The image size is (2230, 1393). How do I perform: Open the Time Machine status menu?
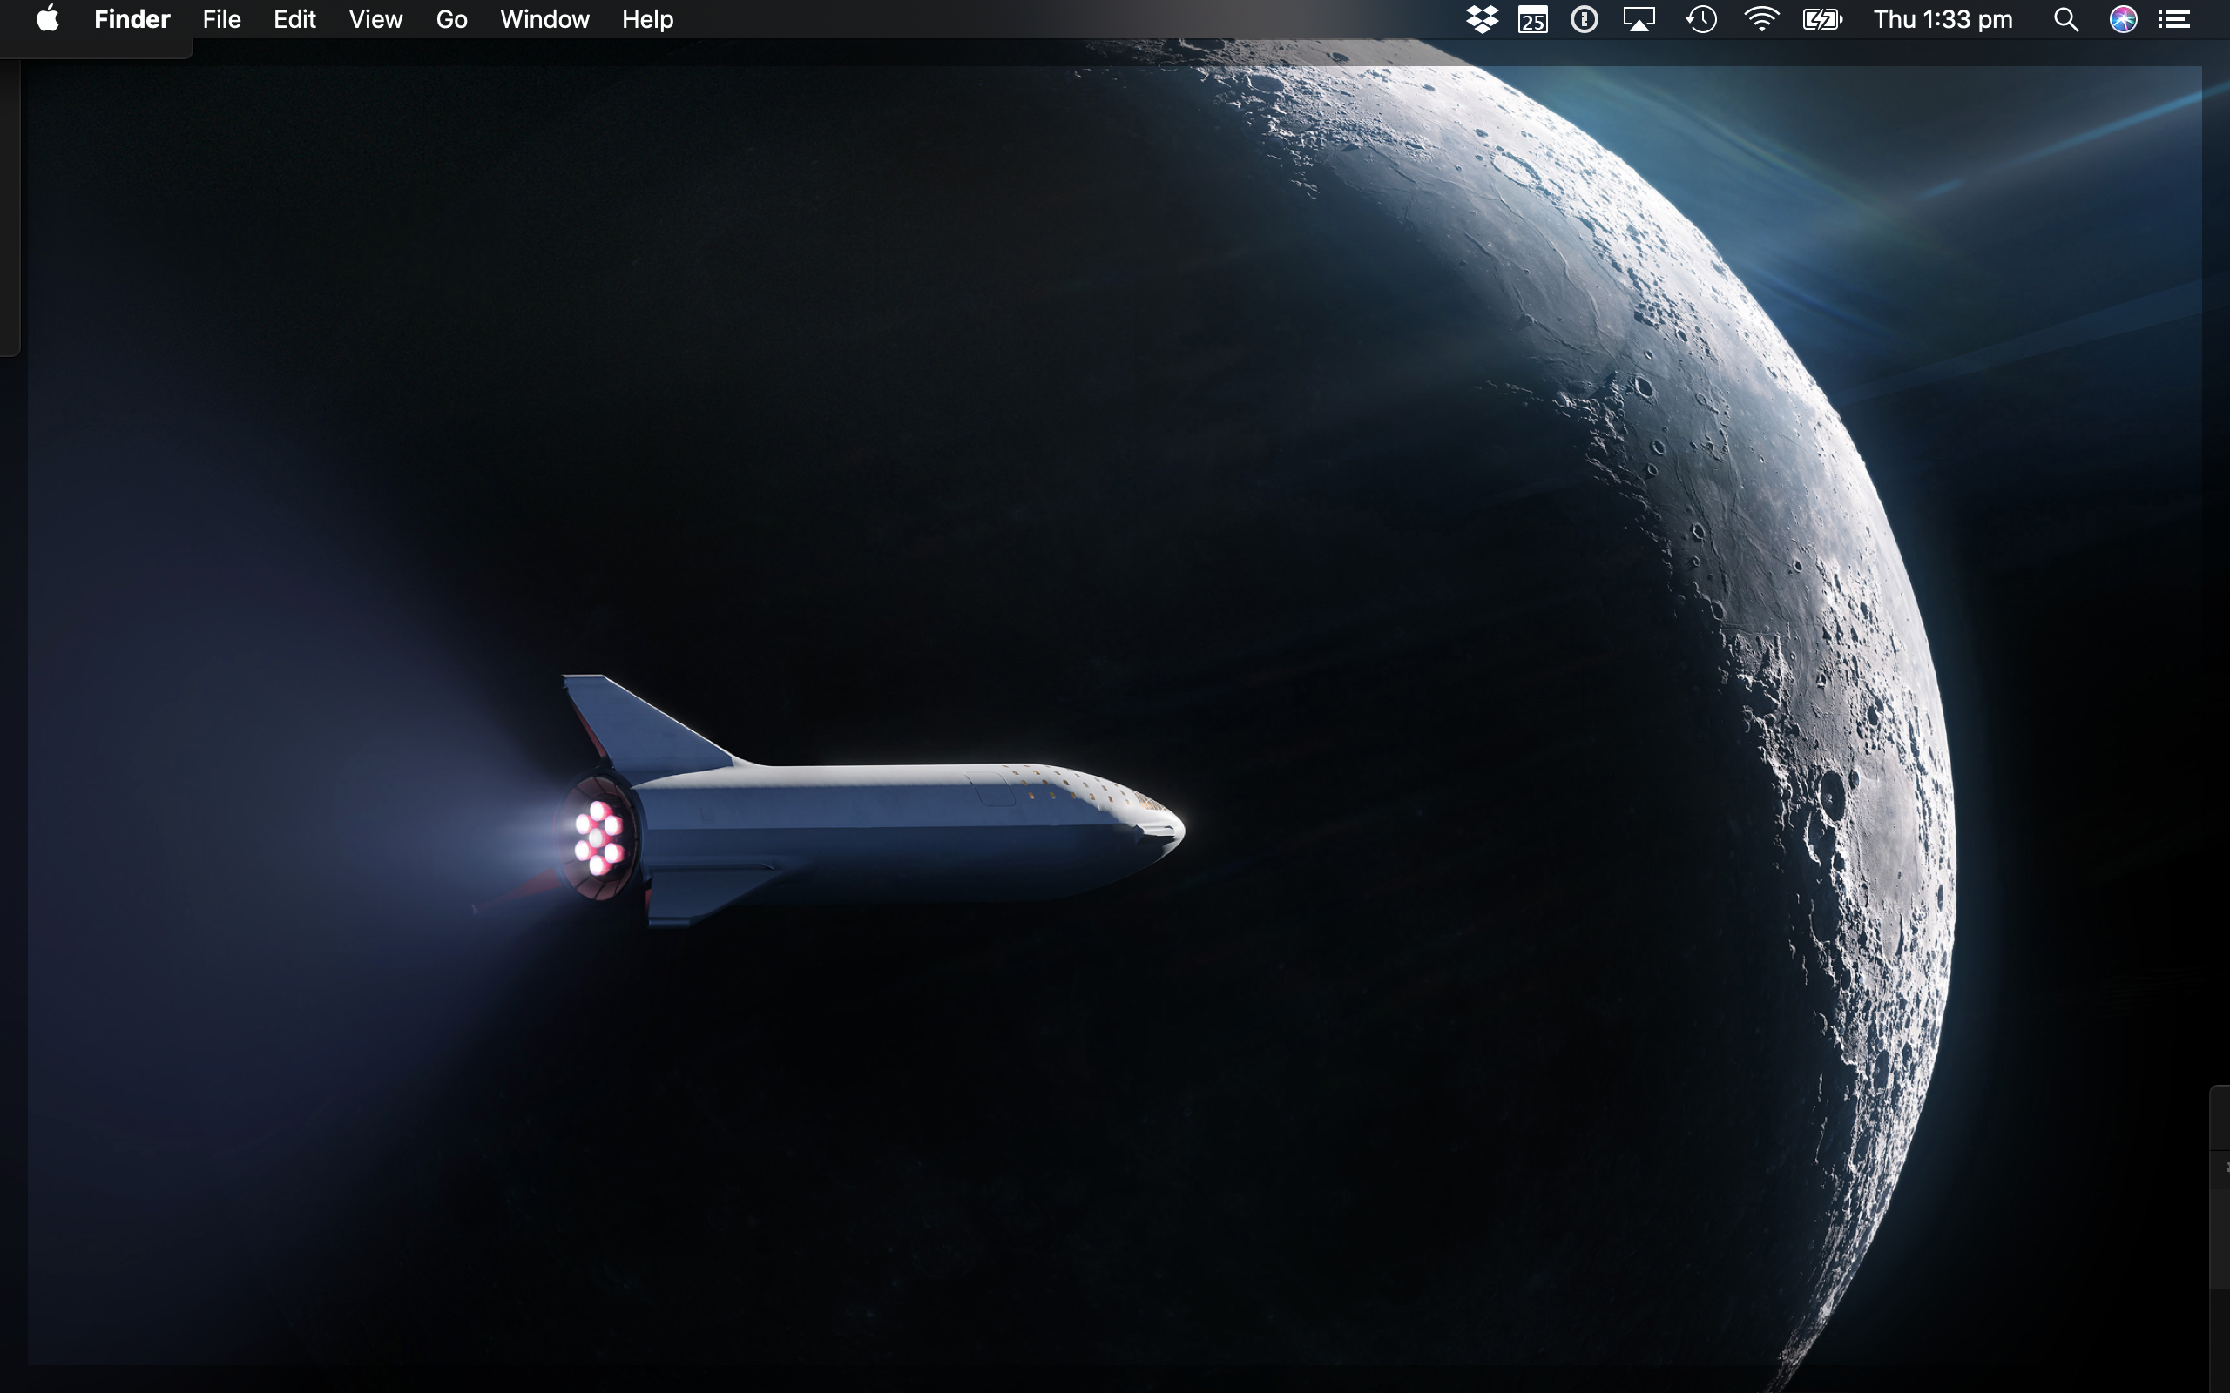tap(1701, 19)
